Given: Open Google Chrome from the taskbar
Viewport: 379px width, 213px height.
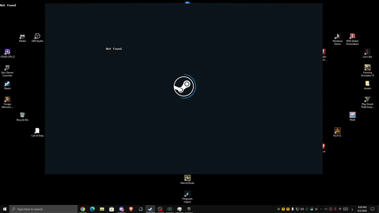Looking at the screenshot, I should (83, 209).
